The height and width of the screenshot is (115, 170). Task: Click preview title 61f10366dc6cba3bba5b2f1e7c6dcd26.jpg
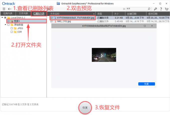(104, 26)
